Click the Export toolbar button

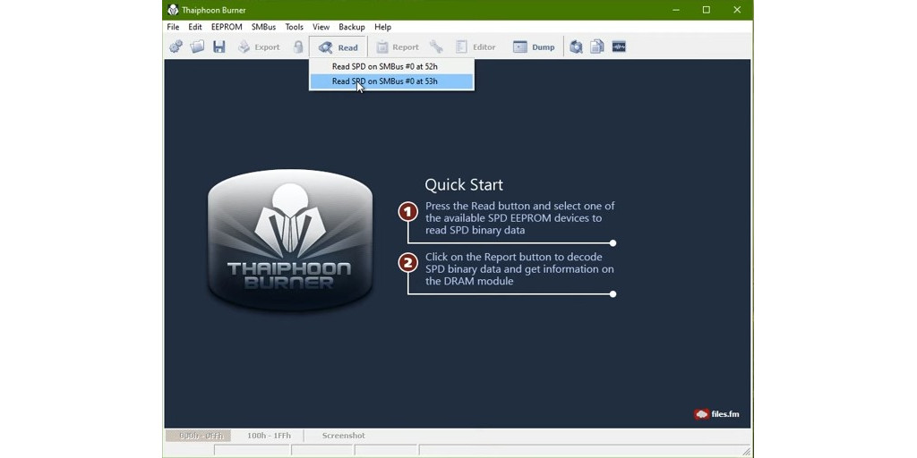point(259,47)
